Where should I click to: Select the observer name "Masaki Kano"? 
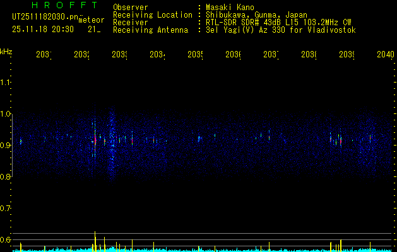click(x=230, y=8)
